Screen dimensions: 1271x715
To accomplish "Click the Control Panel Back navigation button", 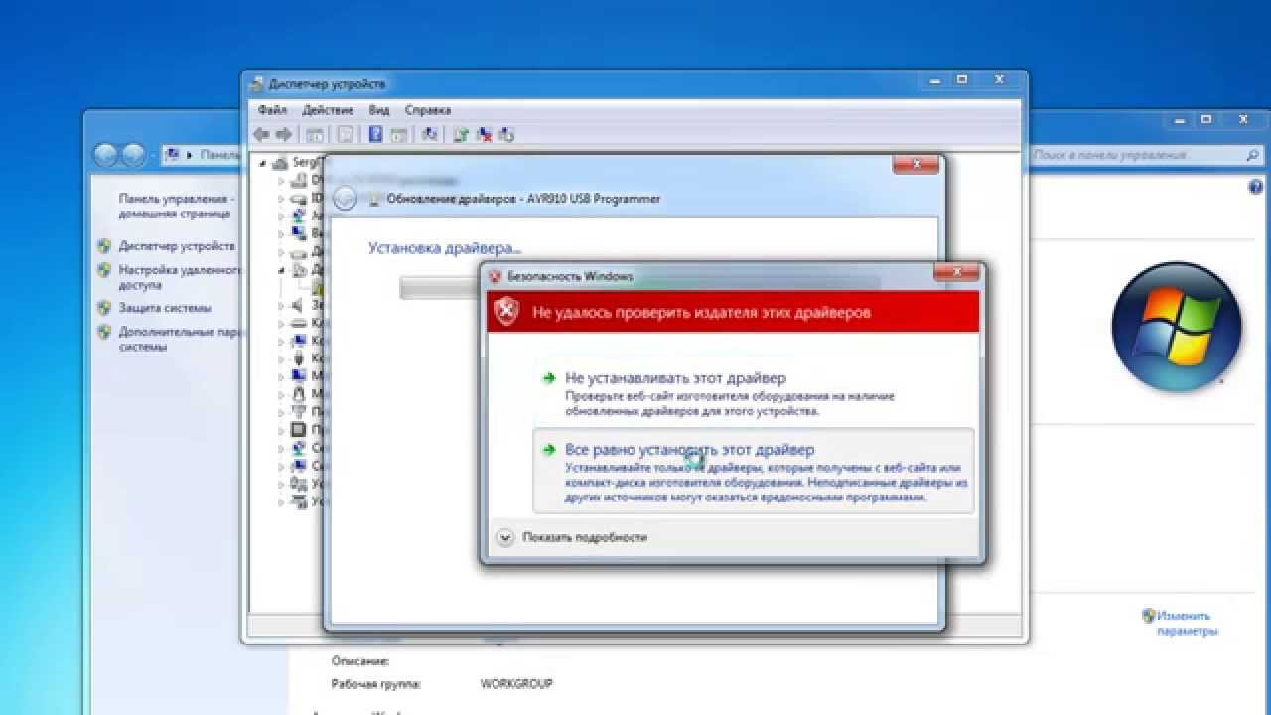I will 105,155.
